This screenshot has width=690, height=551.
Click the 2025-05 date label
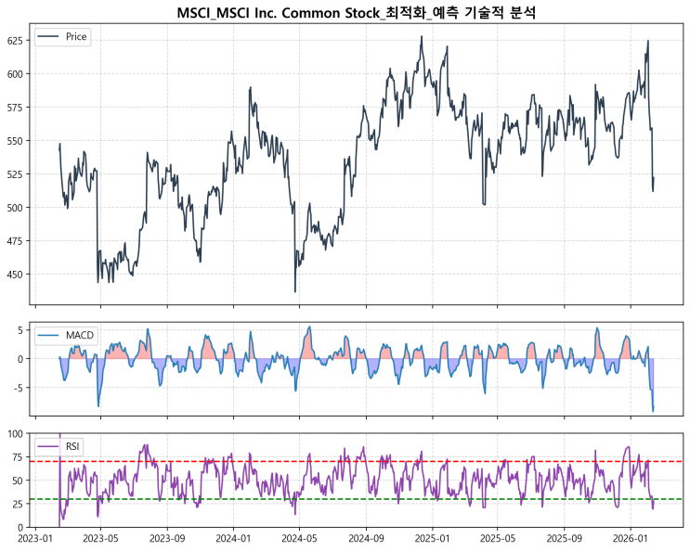497,539
